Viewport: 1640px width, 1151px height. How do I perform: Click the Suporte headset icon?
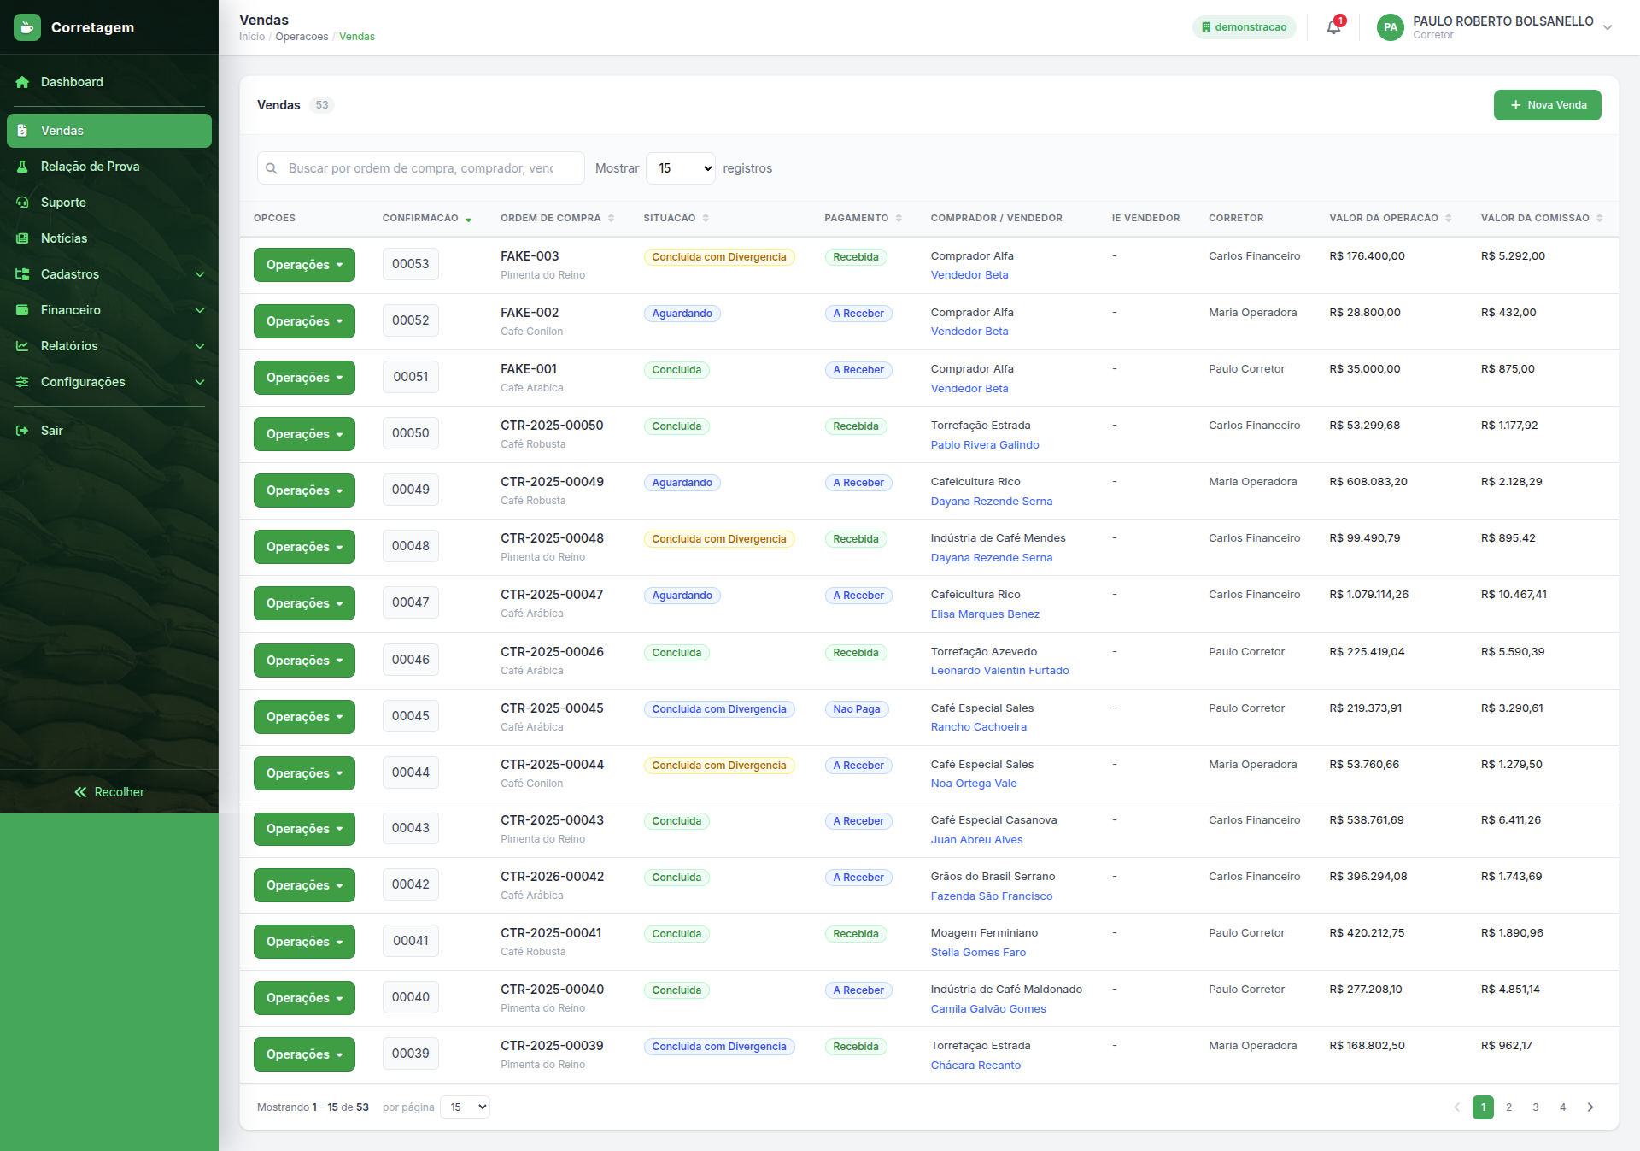tap(22, 203)
